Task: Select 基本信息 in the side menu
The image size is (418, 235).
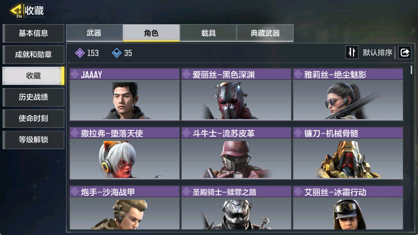Action: pos(33,33)
